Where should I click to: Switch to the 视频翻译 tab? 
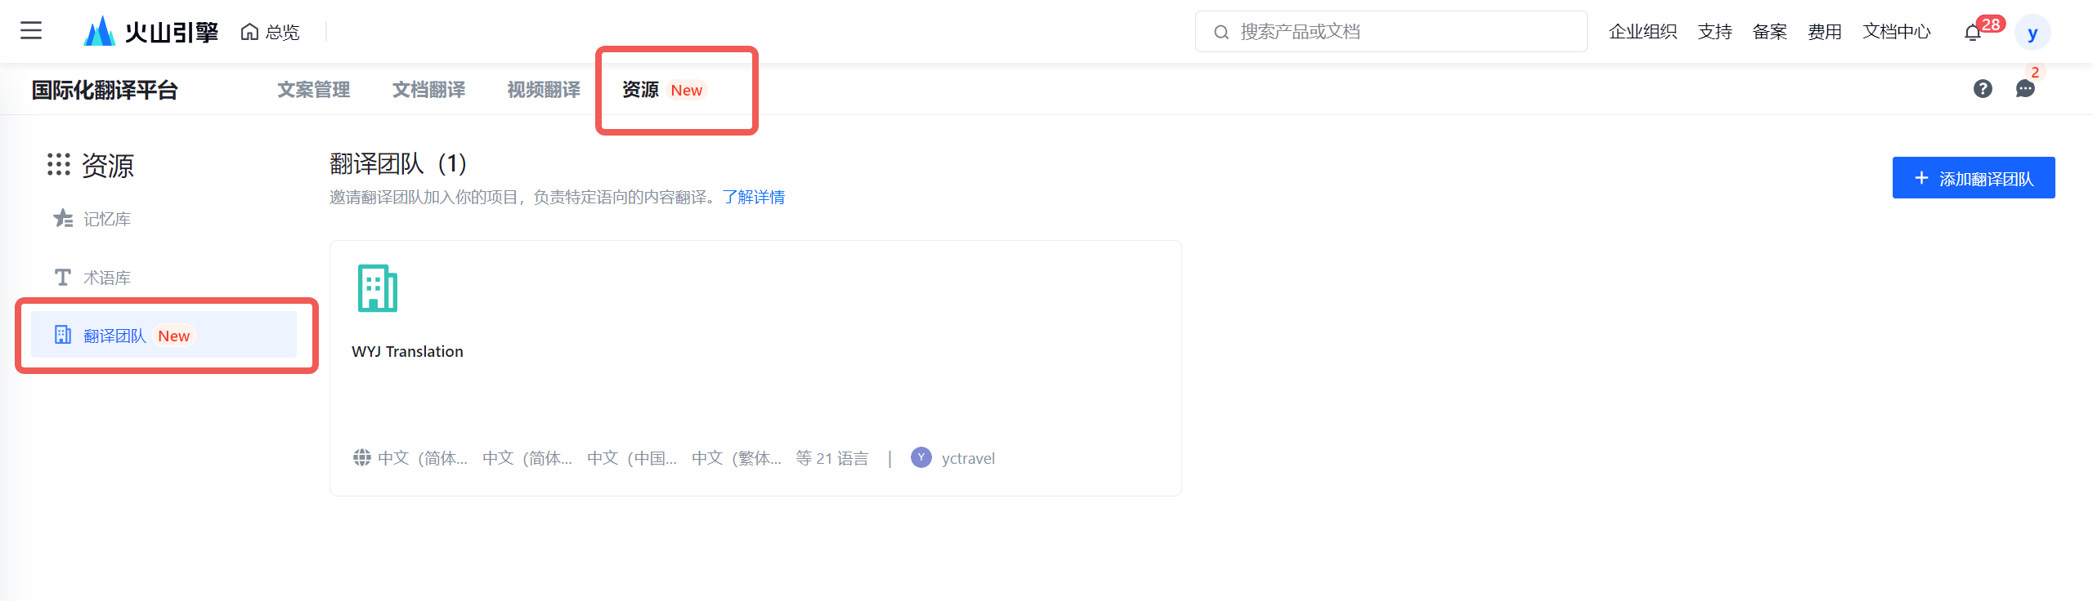tap(544, 90)
